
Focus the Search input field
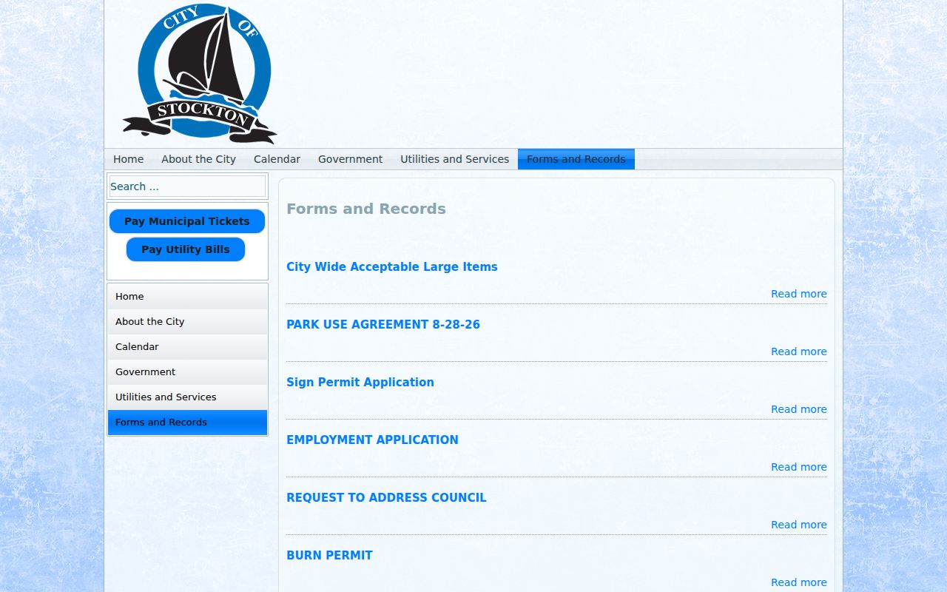pos(187,186)
